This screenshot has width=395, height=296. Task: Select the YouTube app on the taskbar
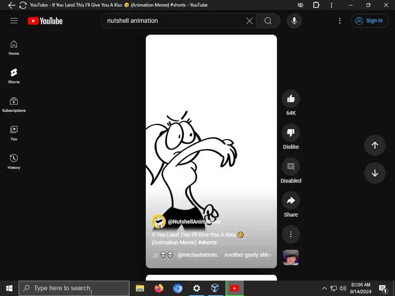click(234, 288)
